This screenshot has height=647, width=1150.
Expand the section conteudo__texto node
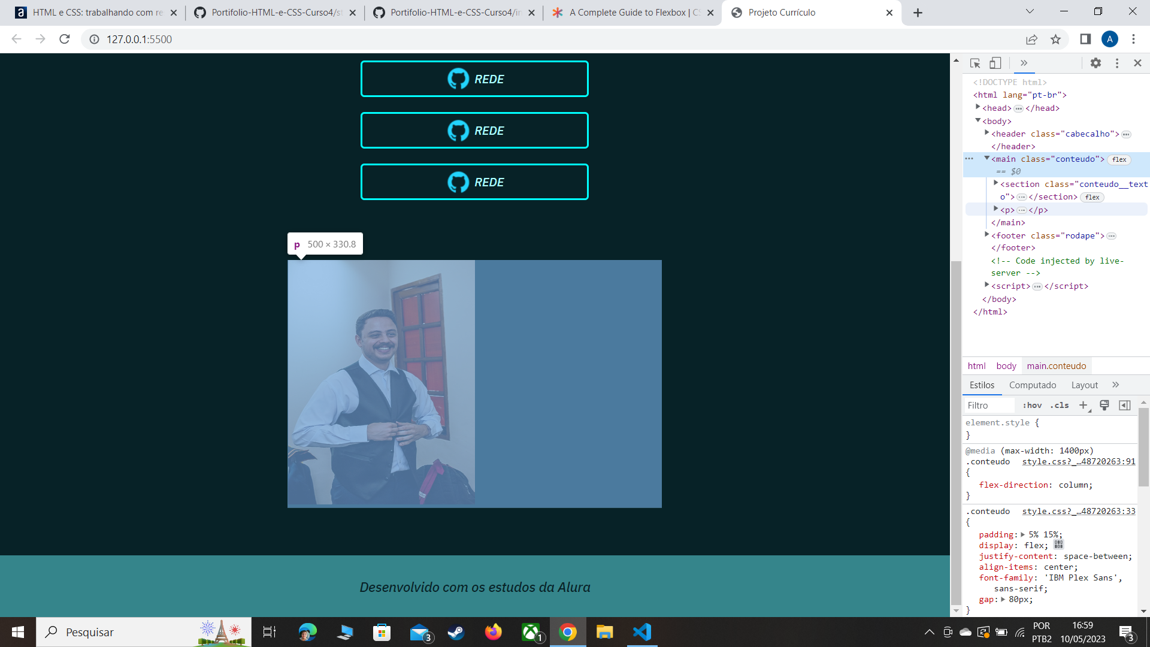996,183
